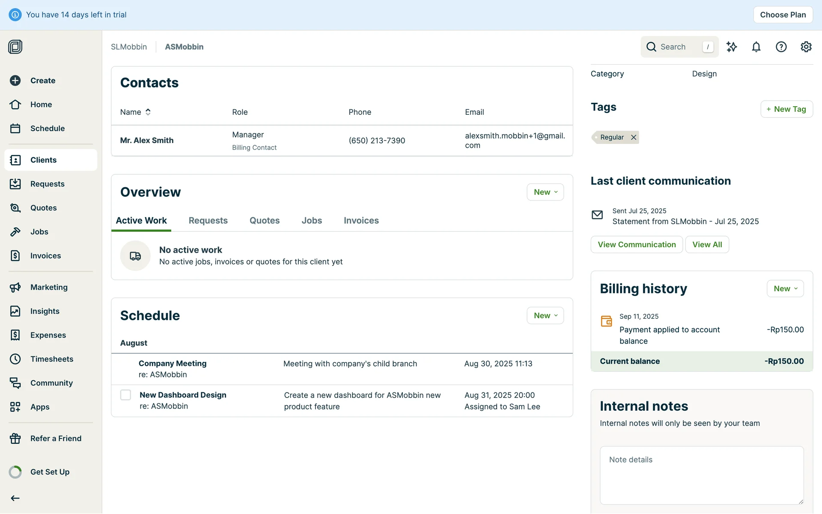Expand the New dropdown in Schedule
This screenshot has height=514, width=822.
click(545, 316)
